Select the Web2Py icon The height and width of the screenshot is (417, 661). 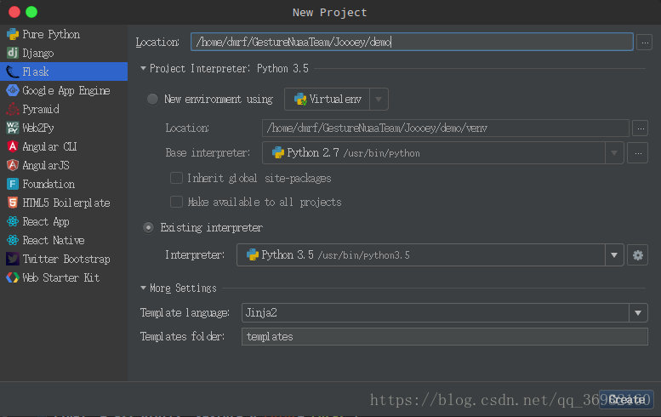coord(13,128)
